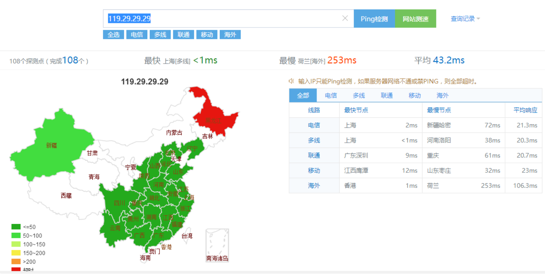The image size is (545, 274).
Task: Select the 台湾 label on the map
Action: coord(187,236)
